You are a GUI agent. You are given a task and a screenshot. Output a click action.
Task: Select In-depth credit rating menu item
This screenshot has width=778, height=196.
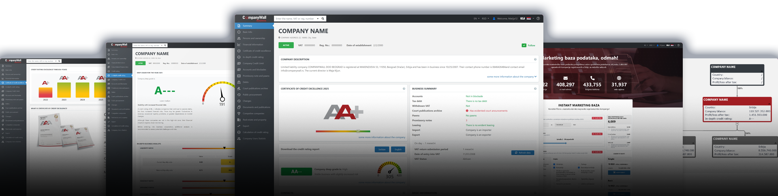pos(253,57)
